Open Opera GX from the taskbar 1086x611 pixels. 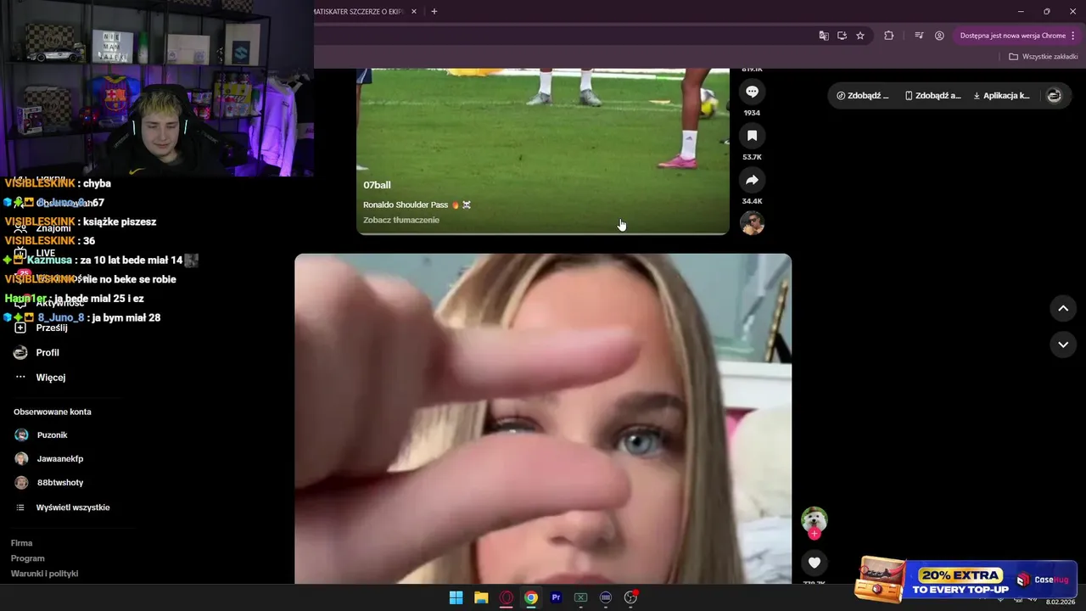pos(507,597)
